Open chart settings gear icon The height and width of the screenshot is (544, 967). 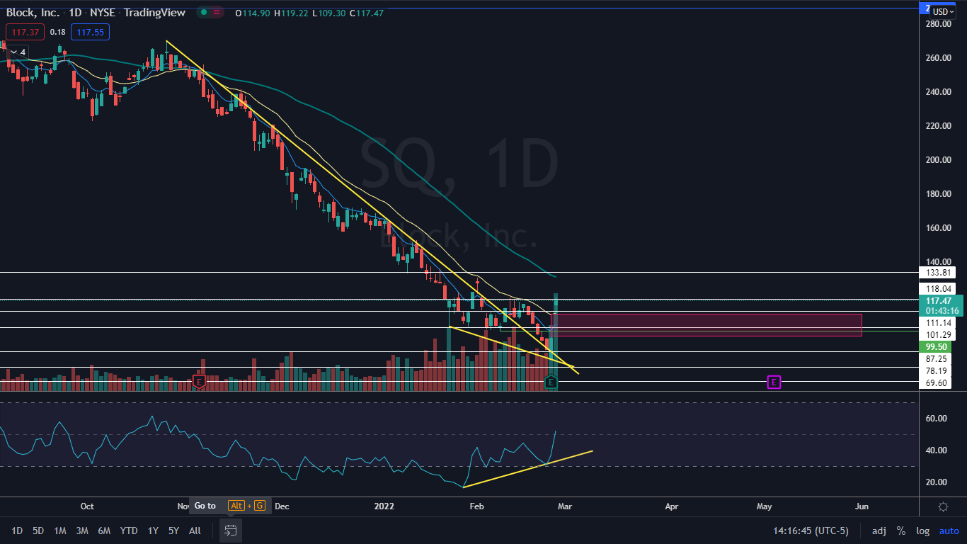943,506
